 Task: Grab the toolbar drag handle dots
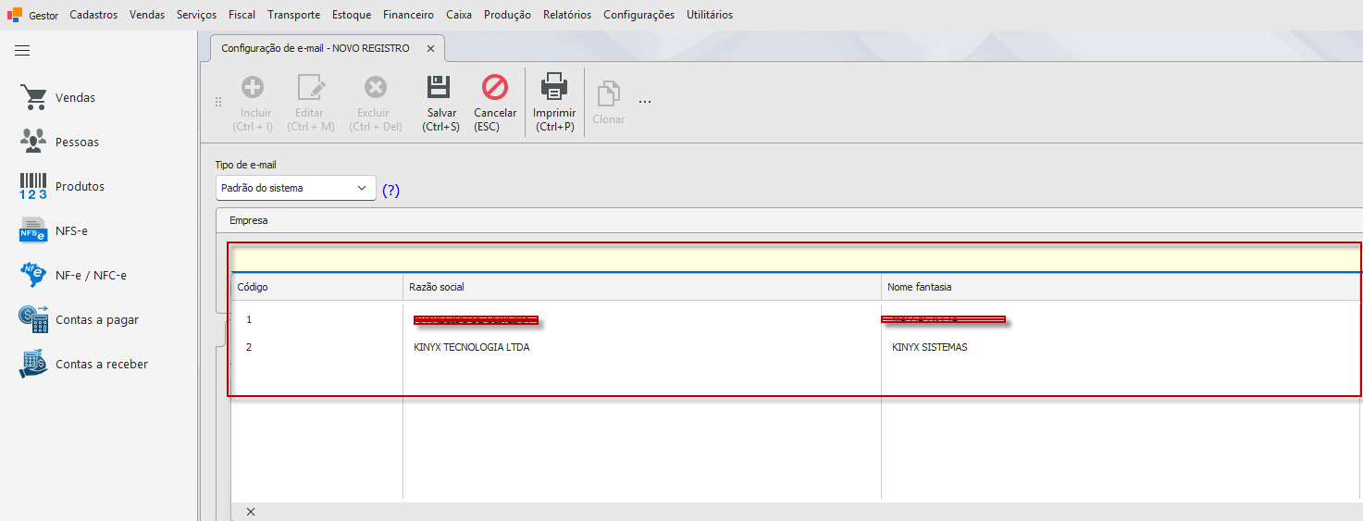pyautogui.click(x=218, y=102)
